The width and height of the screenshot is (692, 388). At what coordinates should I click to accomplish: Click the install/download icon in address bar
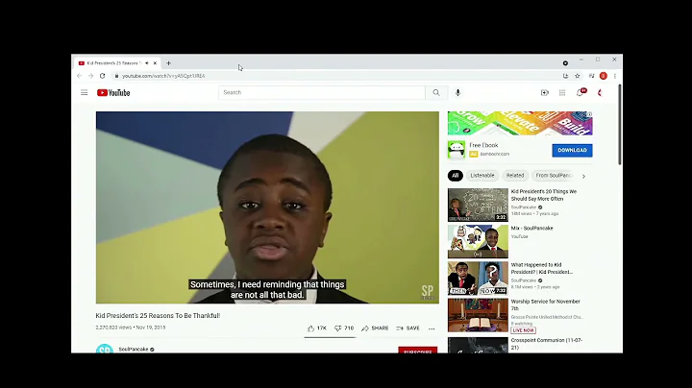click(565, 76)
